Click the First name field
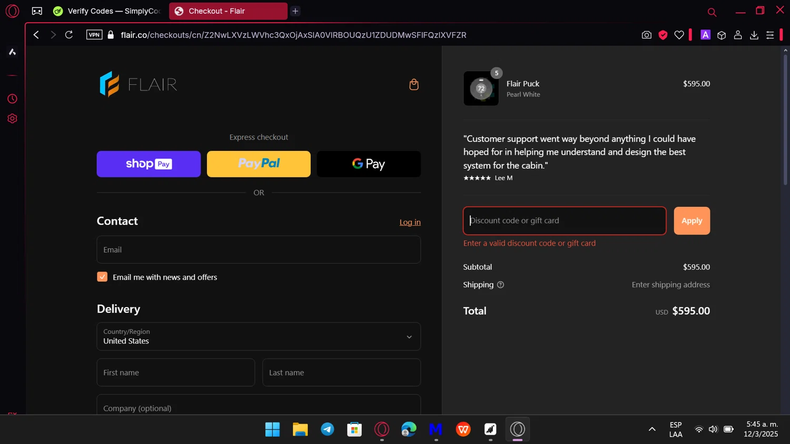The width and height of the screenshot is (790, 444). pos(176,372)
